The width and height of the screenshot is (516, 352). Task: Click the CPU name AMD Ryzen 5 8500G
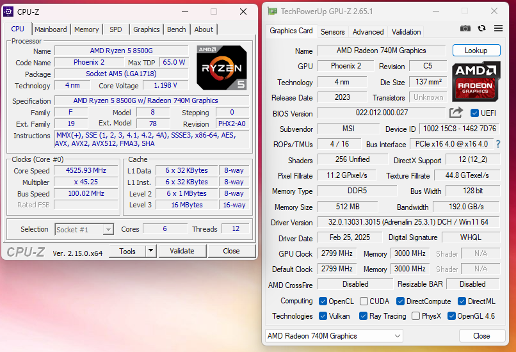pyautogui.click(x=122, y=51)
